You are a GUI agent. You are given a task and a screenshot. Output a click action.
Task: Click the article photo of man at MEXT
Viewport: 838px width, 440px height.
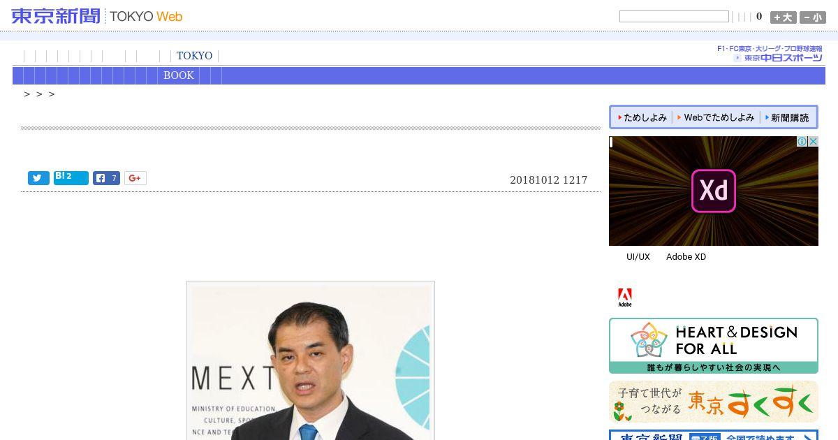click(x=311, y=360)
